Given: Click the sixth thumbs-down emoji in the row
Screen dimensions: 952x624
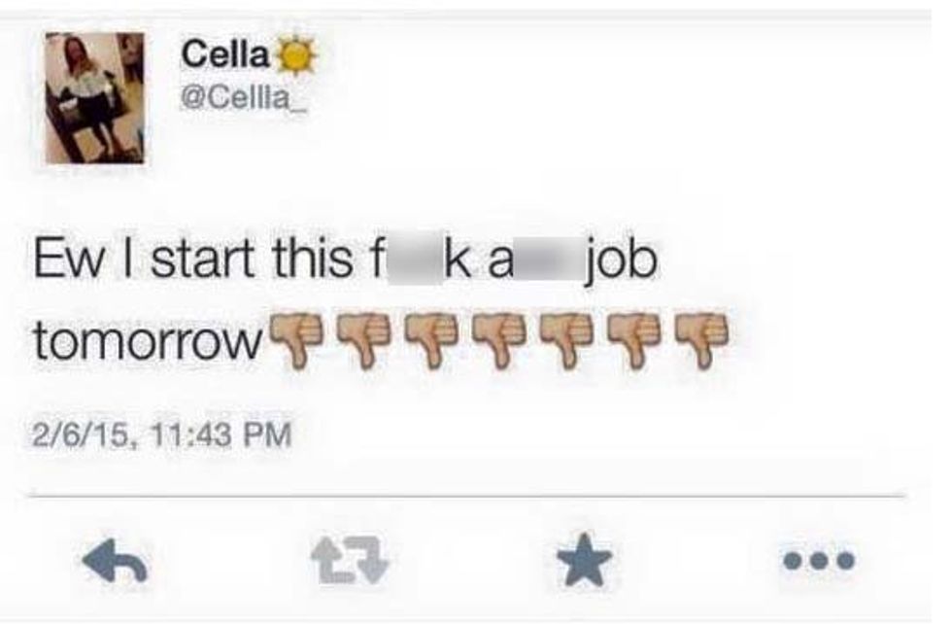Looking at the screenshot, I should coord(634,340).
